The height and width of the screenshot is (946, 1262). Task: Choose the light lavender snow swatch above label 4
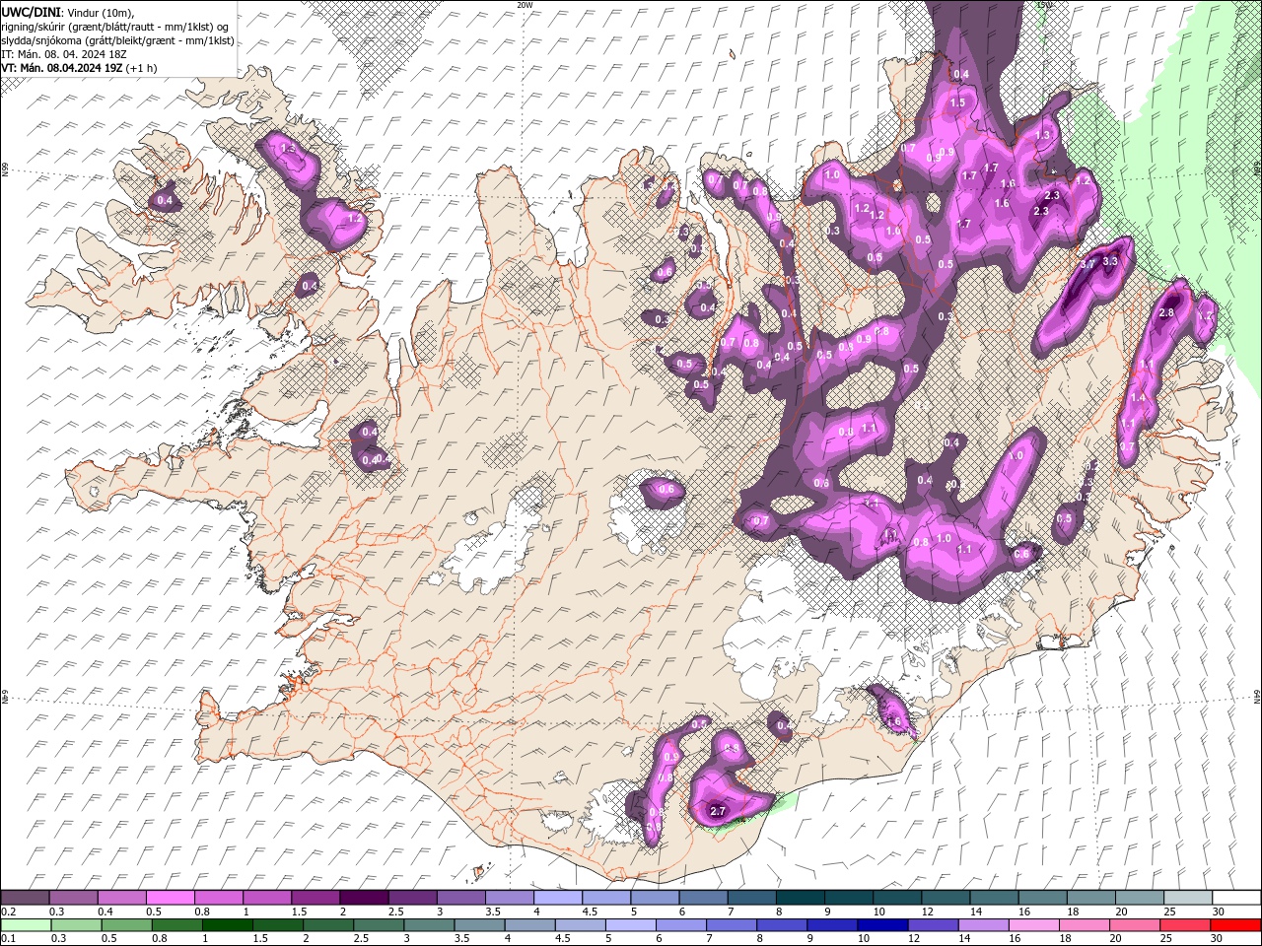(x=558, y=898)
